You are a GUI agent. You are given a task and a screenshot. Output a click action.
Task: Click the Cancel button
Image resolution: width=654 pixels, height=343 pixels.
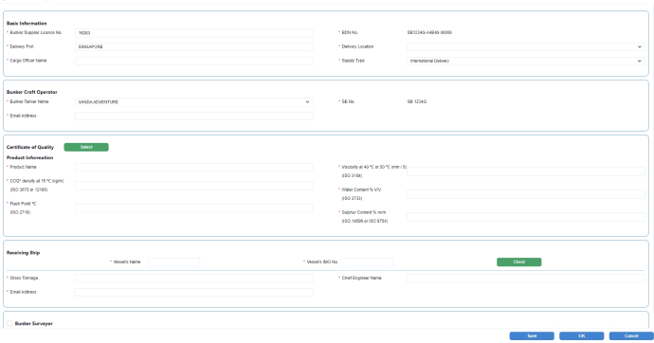631,336
